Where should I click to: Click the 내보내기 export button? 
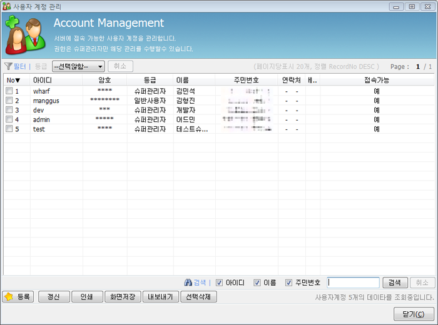pos(160,297)
